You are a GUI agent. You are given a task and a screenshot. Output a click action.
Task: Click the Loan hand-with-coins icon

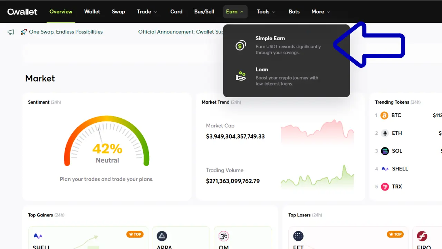coord(241,76)
